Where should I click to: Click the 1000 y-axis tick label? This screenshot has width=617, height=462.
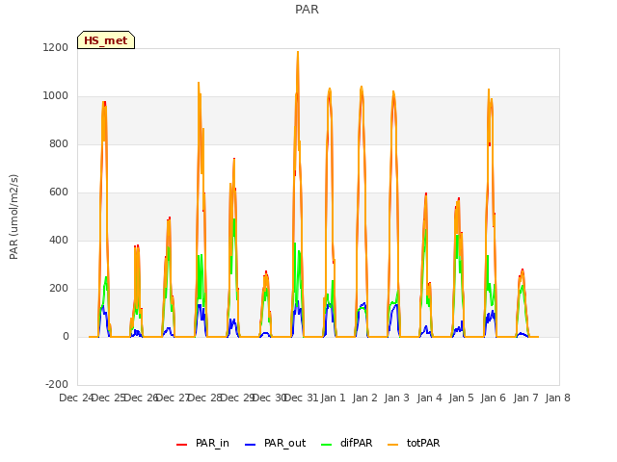[56, 96]
